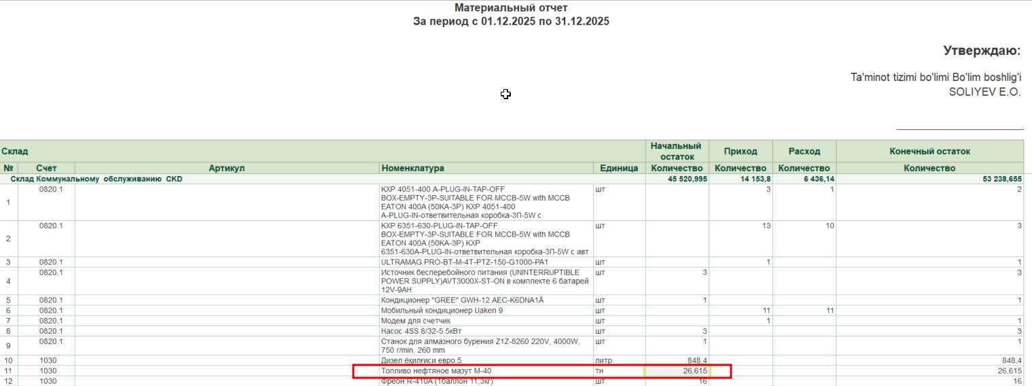Select Приход value "13" of KXP 6351-630
Image resolution: width=1032 pixels, height=386 pixels.
pyautogui.click(x=766, y=226)
